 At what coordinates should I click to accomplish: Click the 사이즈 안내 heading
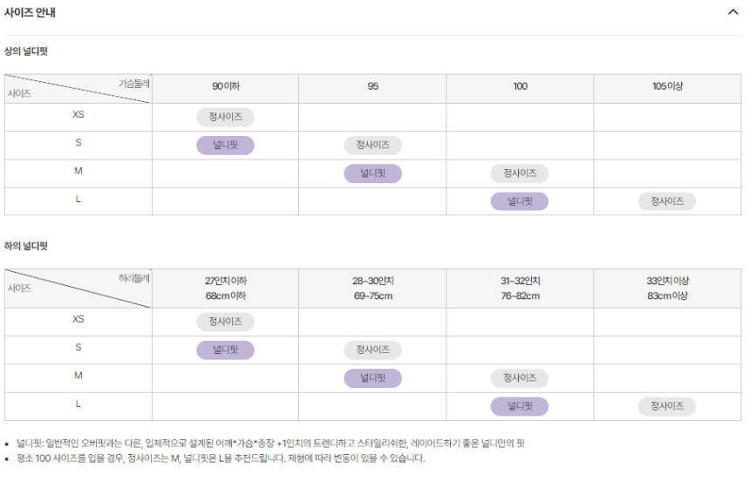tap(31, 12)
